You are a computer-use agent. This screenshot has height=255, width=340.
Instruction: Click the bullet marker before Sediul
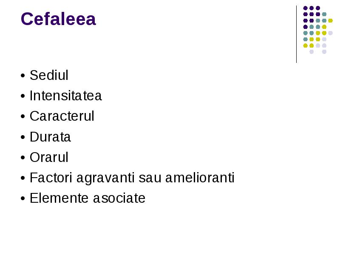(x=23, y=76)
